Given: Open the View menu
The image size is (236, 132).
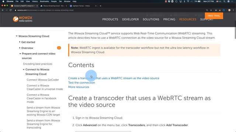Looking at the screenshot, I should pos(28,1).
